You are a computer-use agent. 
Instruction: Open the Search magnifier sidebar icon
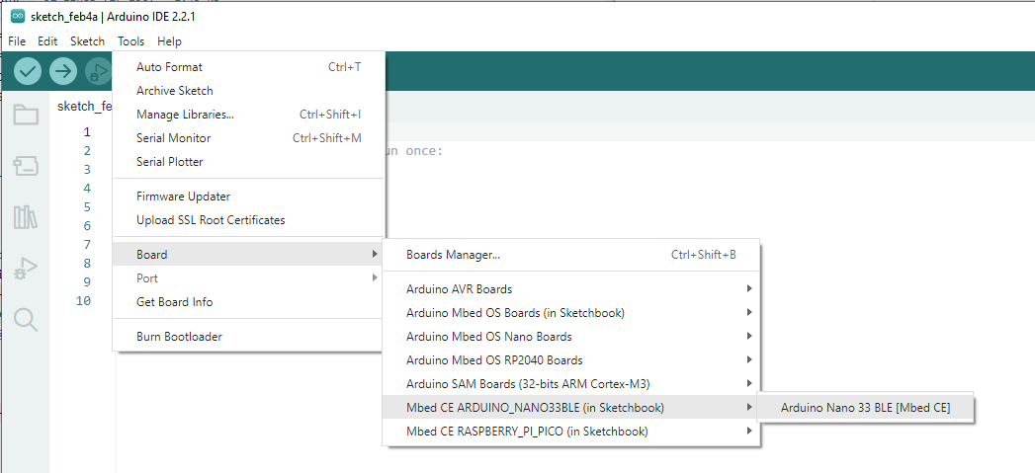click(26, 319)
